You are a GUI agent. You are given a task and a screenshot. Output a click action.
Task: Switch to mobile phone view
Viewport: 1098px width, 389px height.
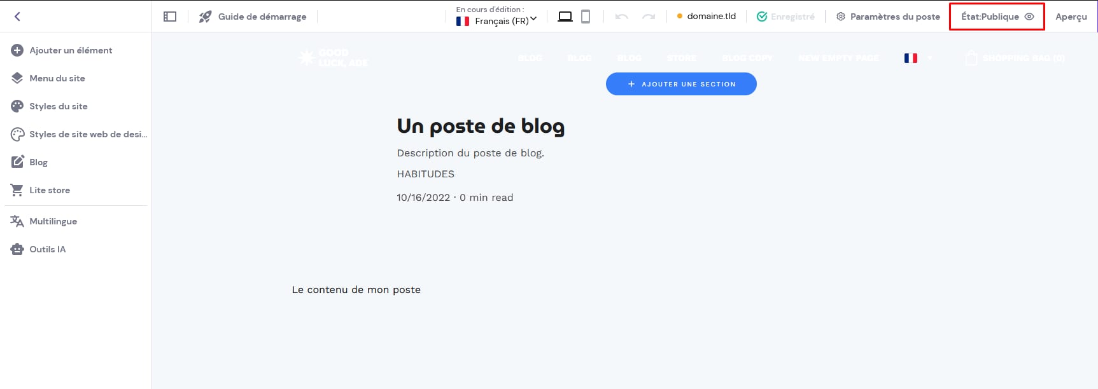pos(586,17)
